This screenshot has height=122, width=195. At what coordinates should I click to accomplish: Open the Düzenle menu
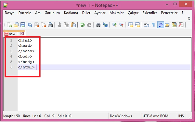(25, 13)
